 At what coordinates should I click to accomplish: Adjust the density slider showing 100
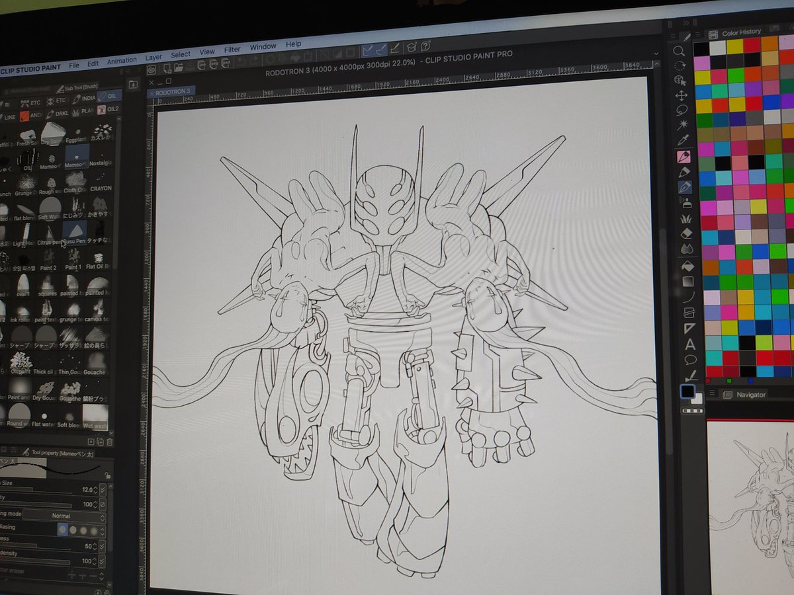[x=35, y=561]
